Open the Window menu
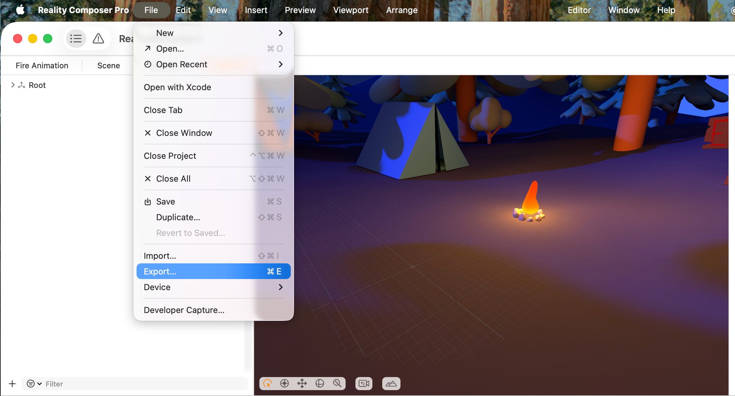 click(624, 10)
